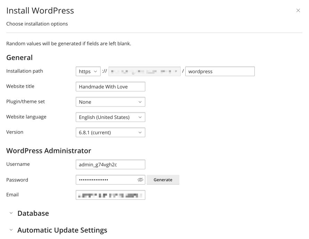Click the 'Install WordPress' title
The width and height of the screenshot is (309, 239).
40,11
